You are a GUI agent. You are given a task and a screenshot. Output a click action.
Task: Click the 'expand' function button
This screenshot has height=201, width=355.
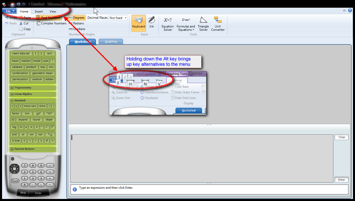[23, 119]
